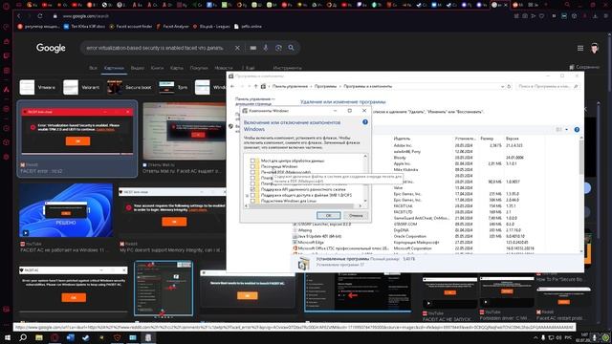Image resolution: width=612 pixels, height=344 pixels.
Task: Open address bar history dropdown in Control Panel
Action: click(x=502, y=86)
